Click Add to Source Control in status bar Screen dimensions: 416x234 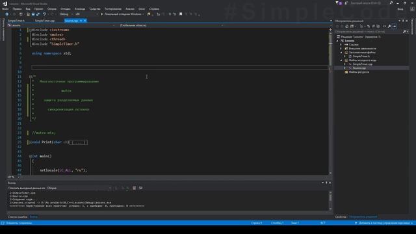tap(384, 223)
